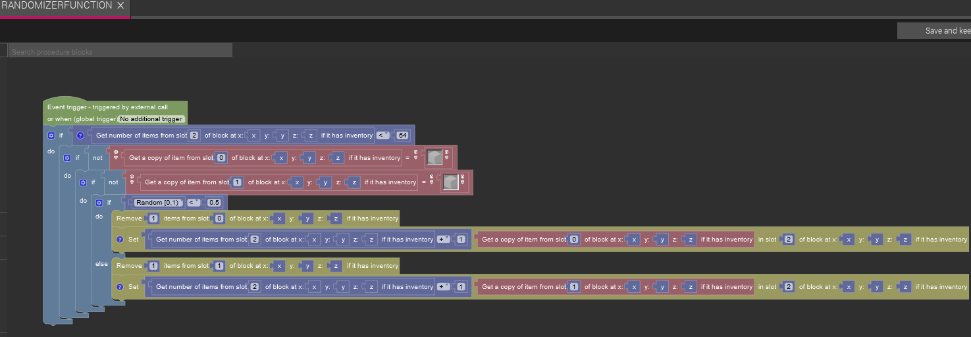
Task: Open gear settings on the Random if block
Action: click(99, 203)
